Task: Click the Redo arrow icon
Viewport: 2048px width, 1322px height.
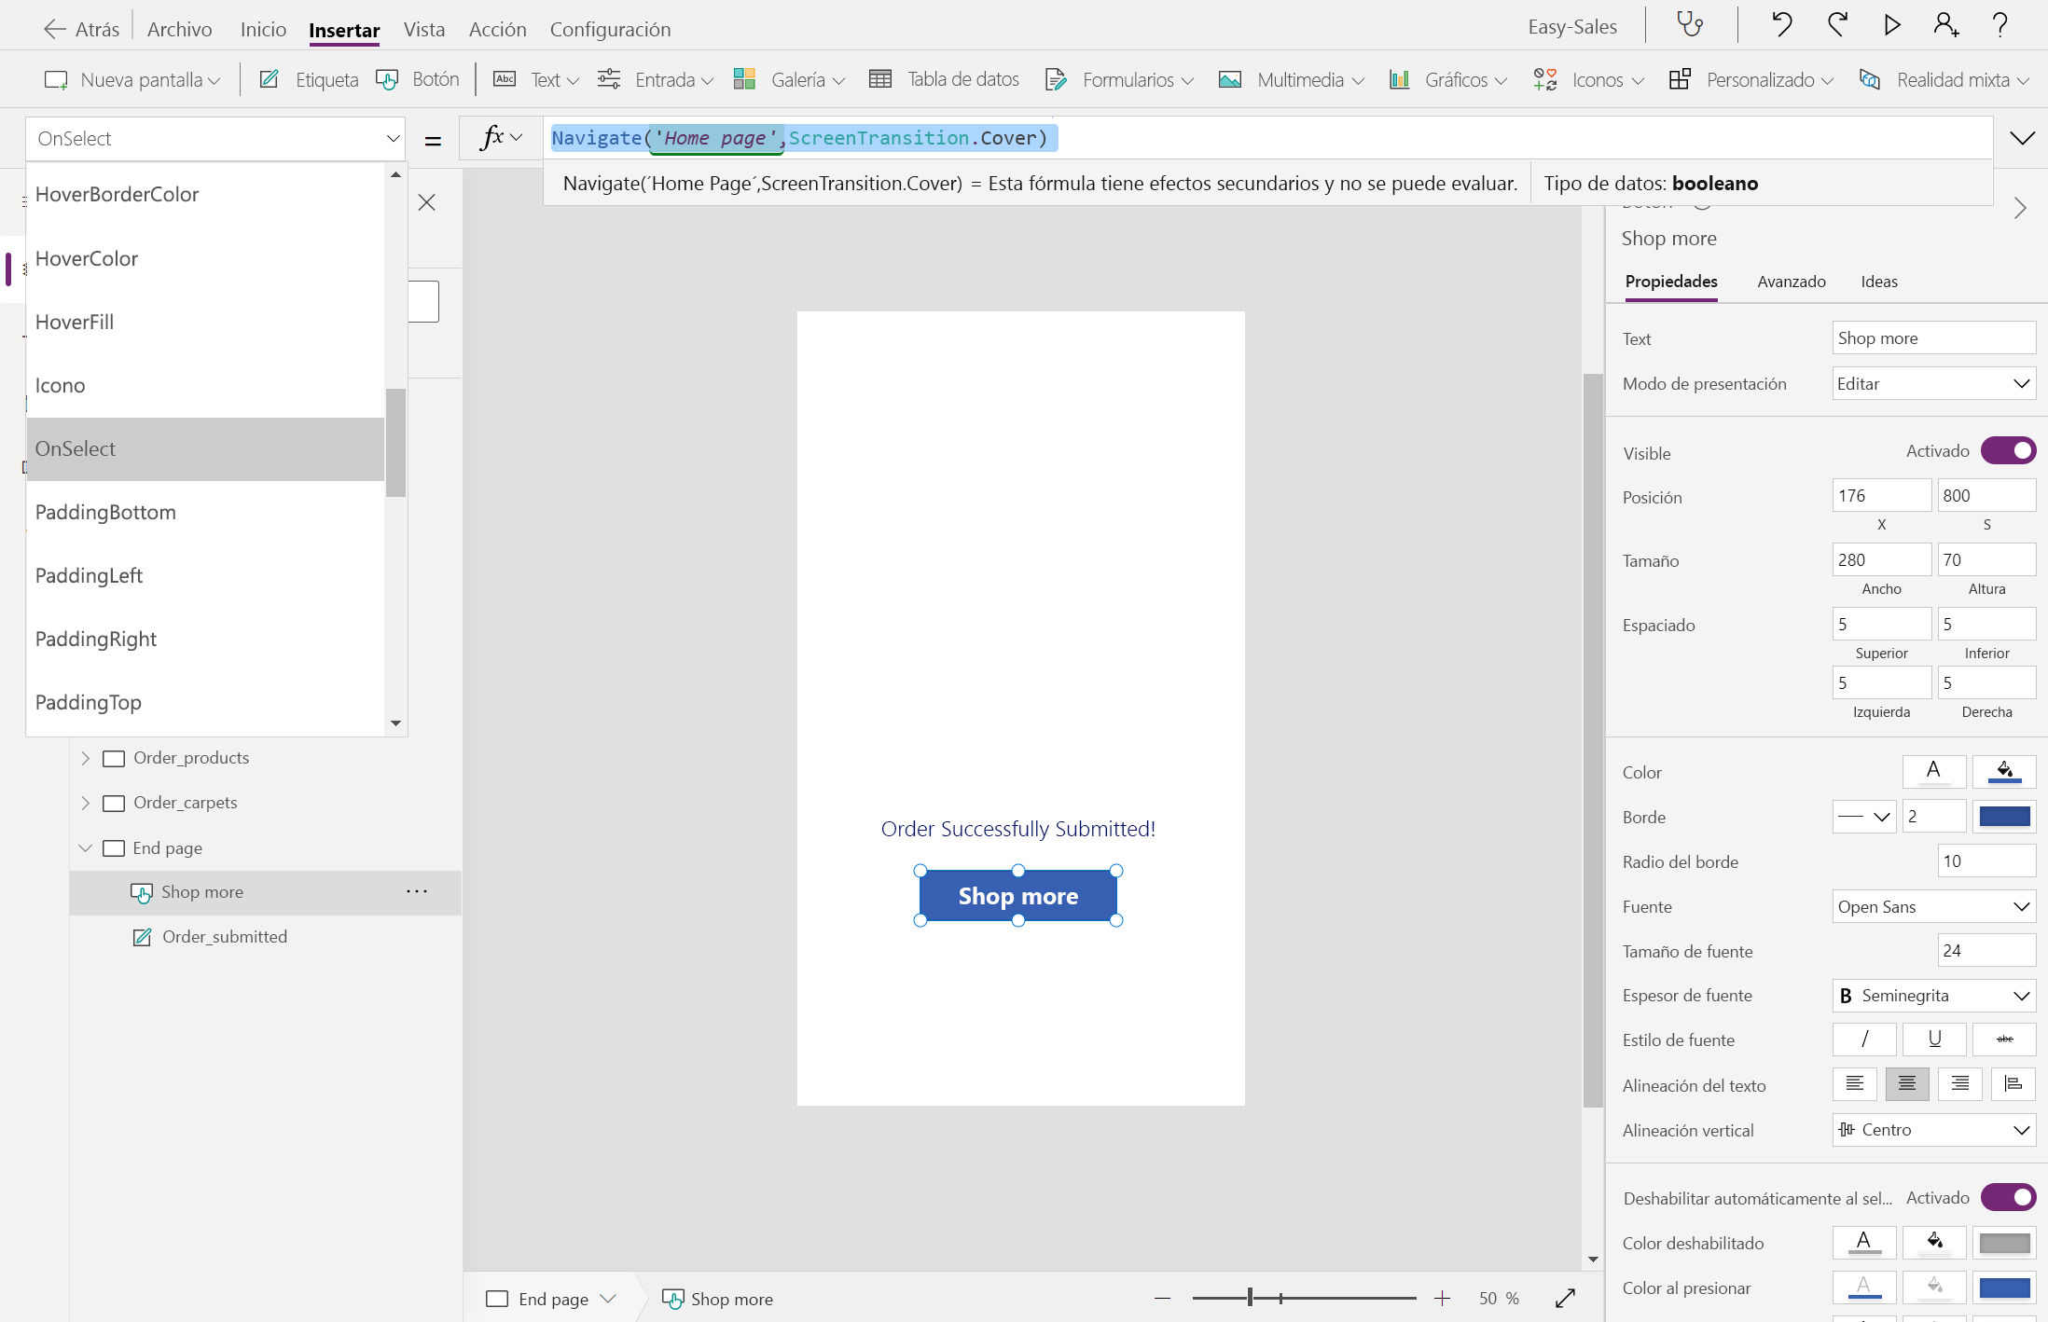Action: (1837, 25)
